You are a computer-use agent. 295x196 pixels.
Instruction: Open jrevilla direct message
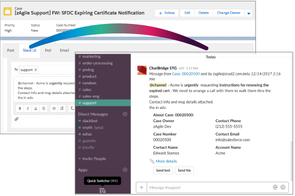[x=103, y=147]
